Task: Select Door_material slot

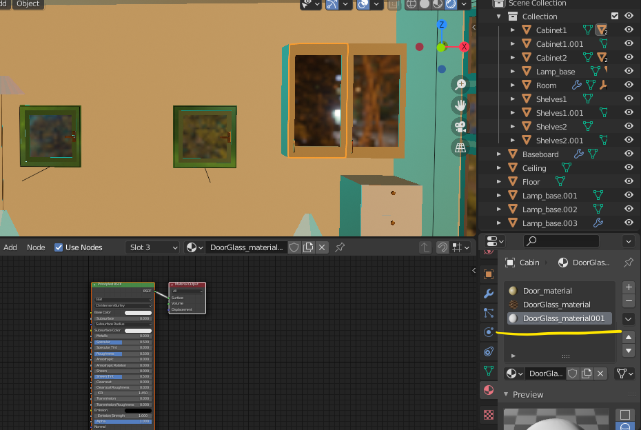Action: click(560, 291)
